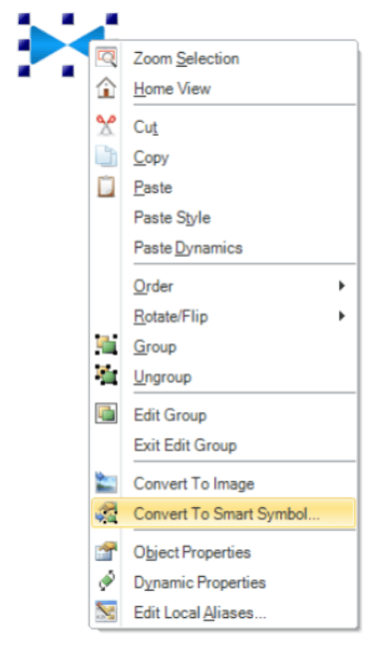Choose Edit Local Aliases... entry

[x=223, y=613]
